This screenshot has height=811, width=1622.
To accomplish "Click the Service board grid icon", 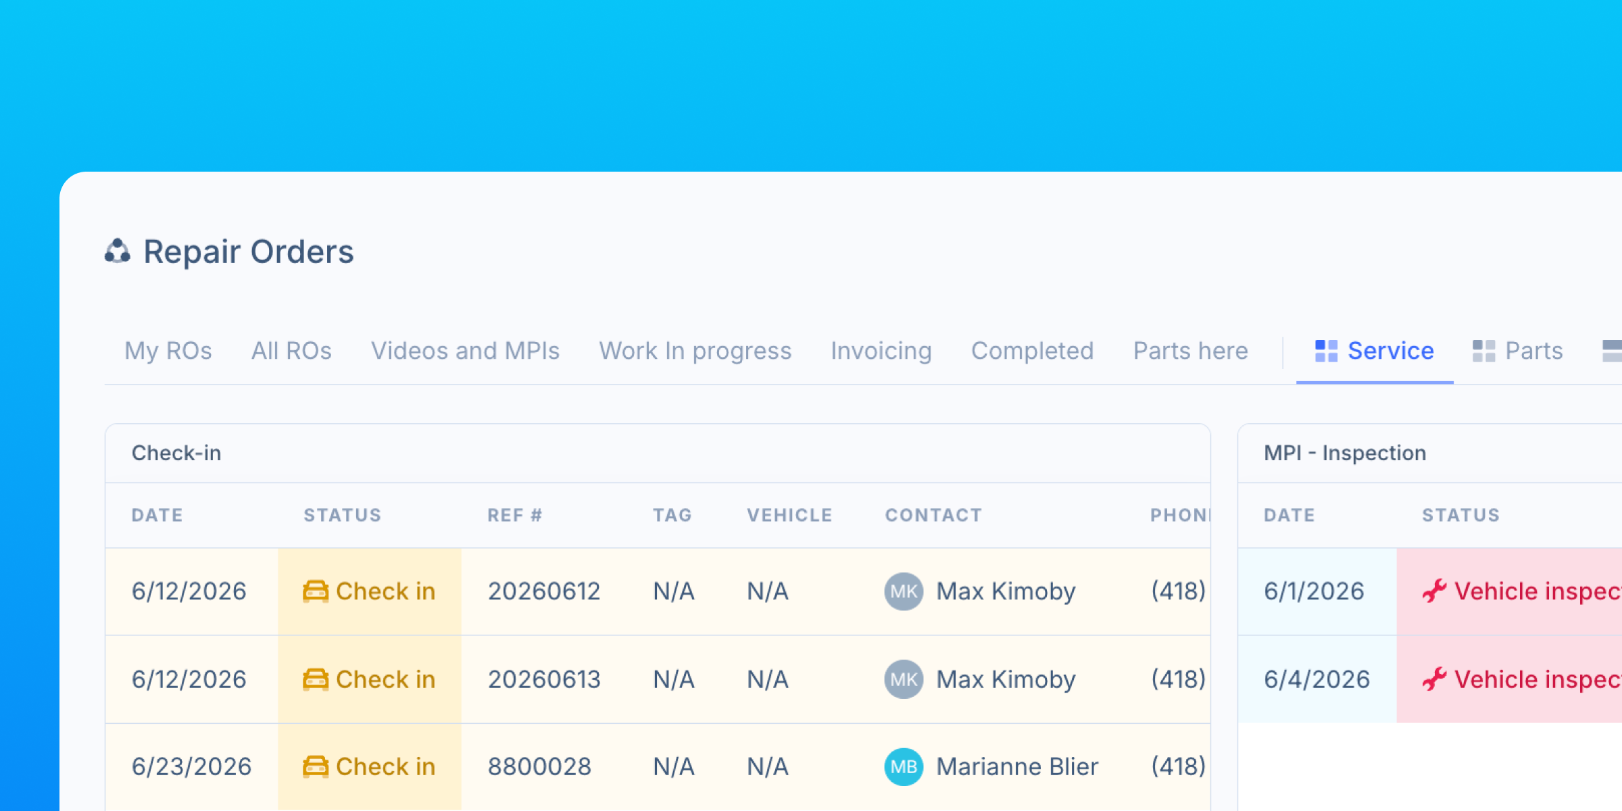I will (1326, 351).
